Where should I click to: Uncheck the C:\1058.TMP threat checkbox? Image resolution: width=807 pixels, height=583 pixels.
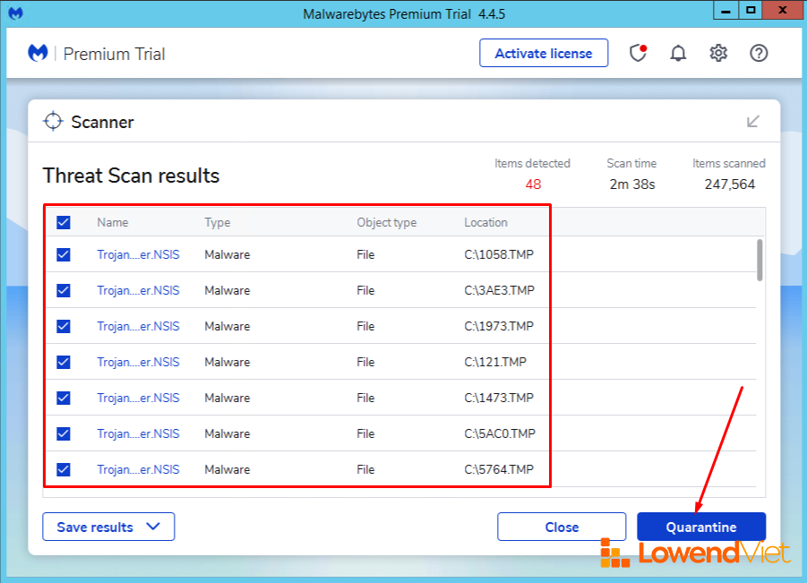[x=64, y=254]
